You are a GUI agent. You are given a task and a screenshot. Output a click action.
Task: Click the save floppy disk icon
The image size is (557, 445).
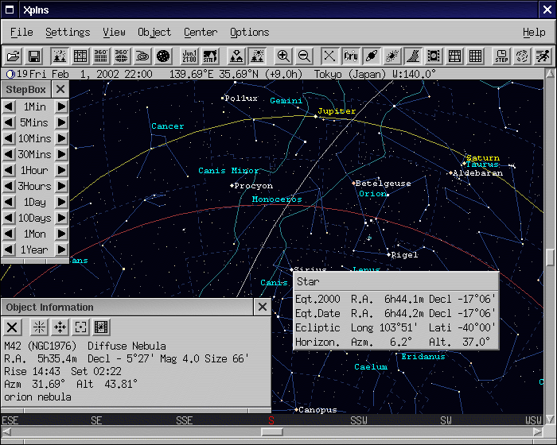coord(34,56)
